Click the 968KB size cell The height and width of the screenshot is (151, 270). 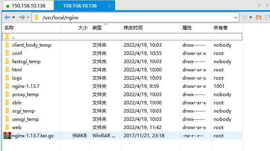pos(79,136)
